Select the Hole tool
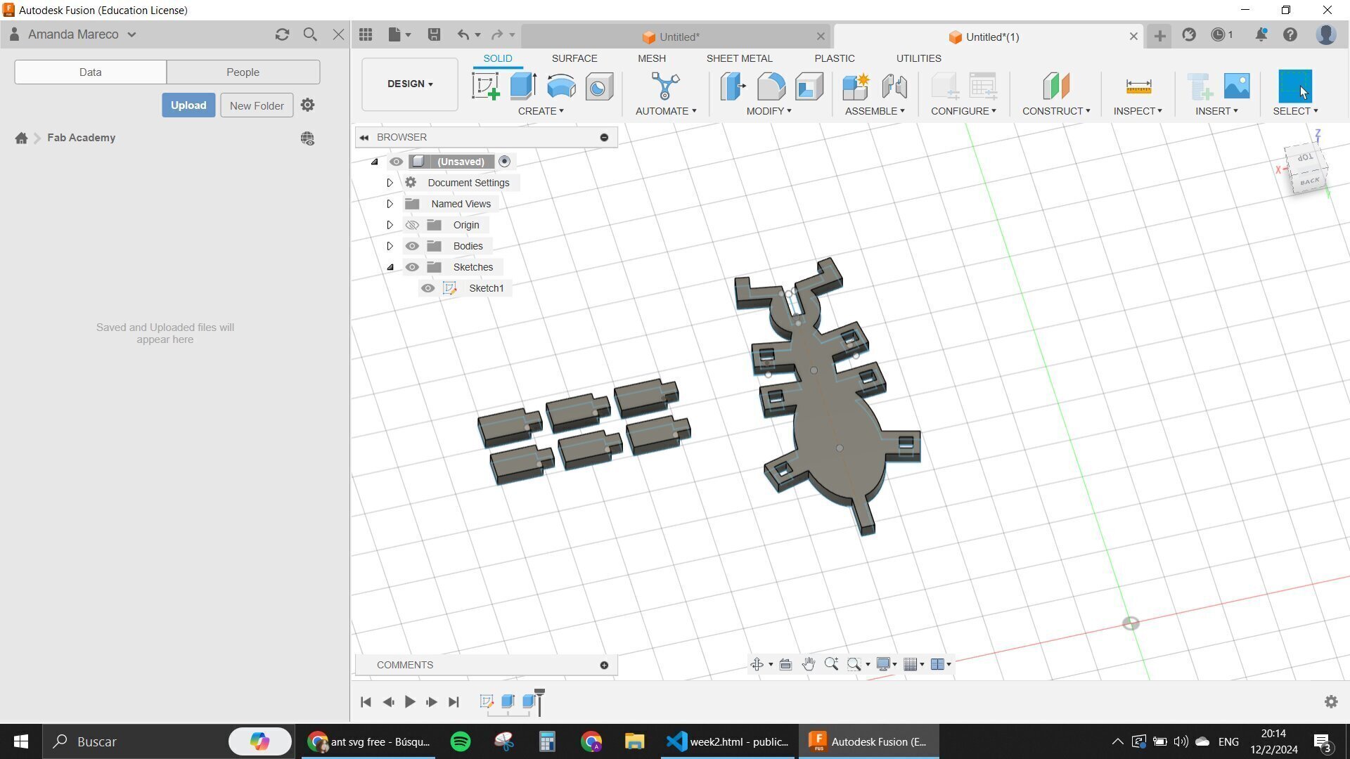This screenshot has height=759, width=1350. coord(599,87)
